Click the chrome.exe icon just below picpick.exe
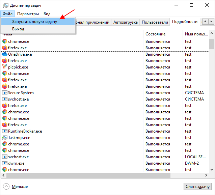This screenshot has width=215, height=195. [x=5, y=73]
